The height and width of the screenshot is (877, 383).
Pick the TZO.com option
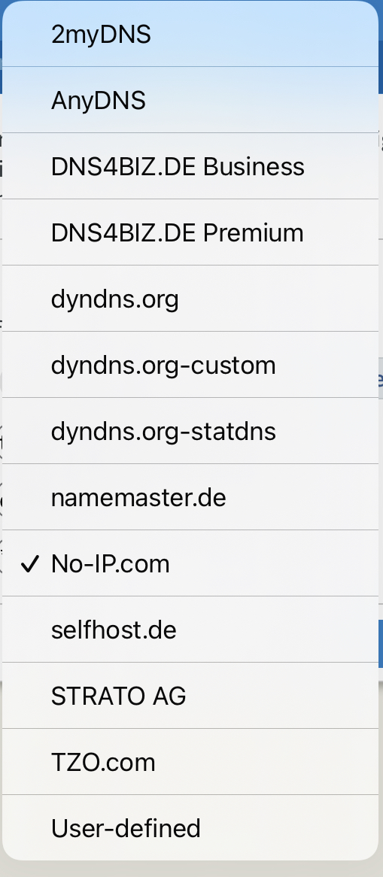pyautogui.click(x=190, y=762)
